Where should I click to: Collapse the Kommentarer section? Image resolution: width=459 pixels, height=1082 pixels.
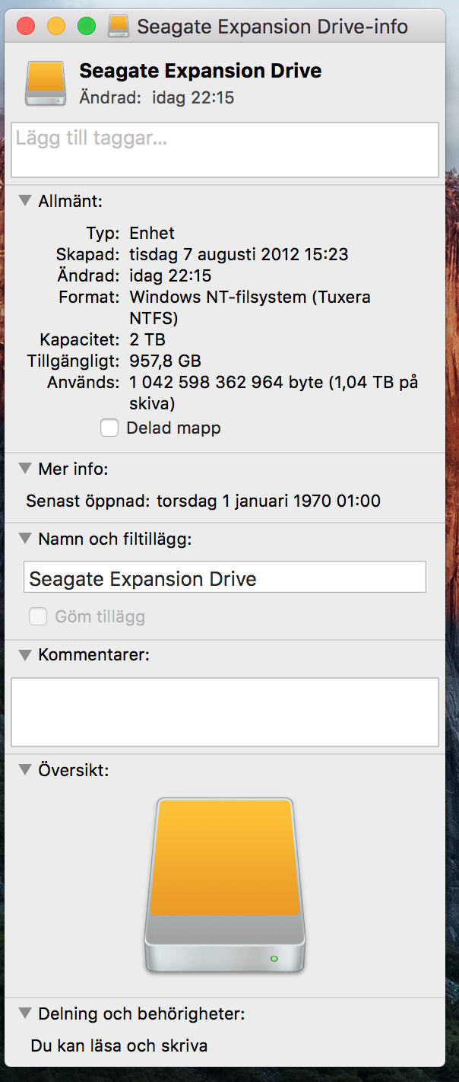tap(25, 654)
